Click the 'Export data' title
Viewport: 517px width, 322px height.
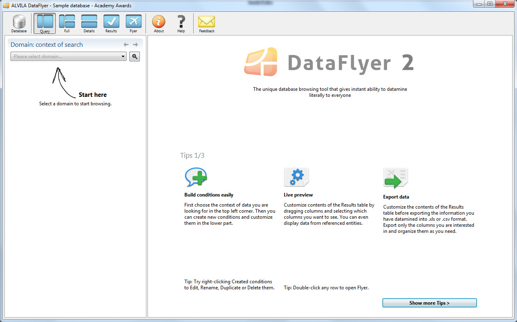tap(396, 197)
